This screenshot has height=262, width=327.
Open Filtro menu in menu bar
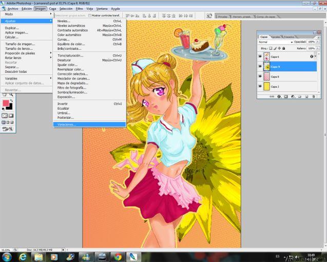pos(79,9)
